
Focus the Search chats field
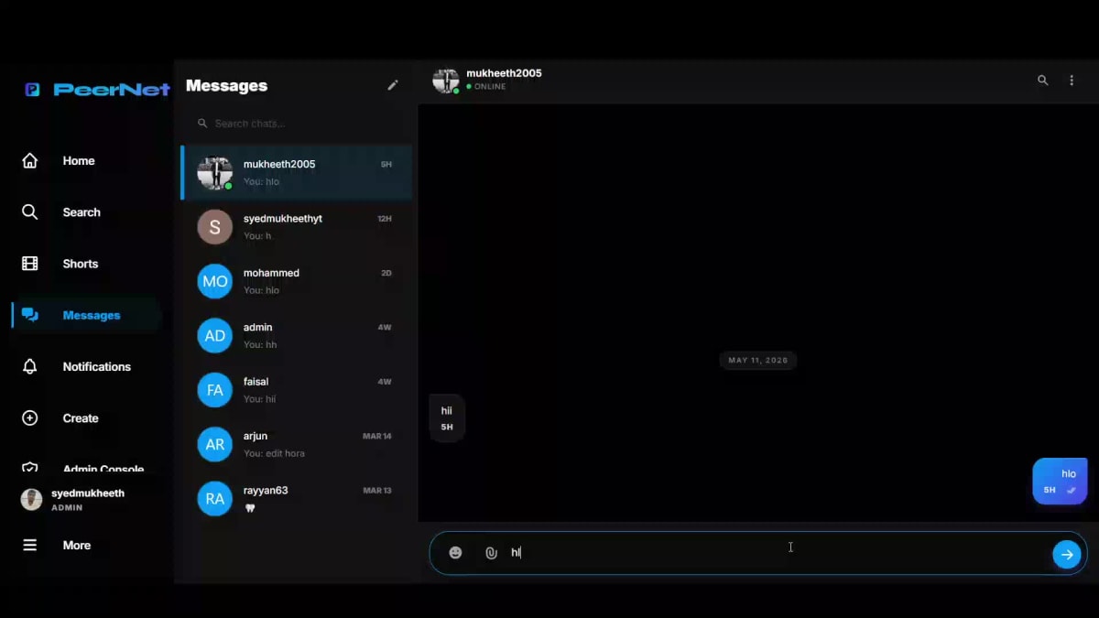click(296, 123)
